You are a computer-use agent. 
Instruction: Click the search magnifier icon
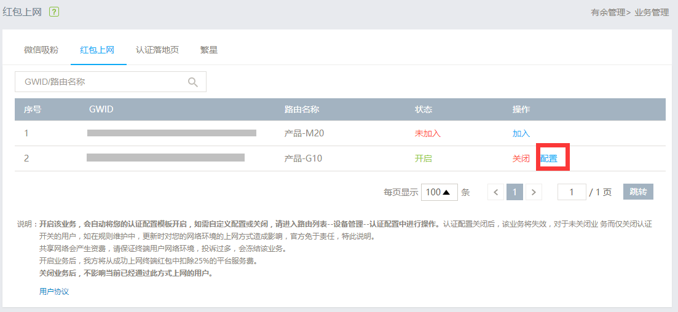click(193, 82)
